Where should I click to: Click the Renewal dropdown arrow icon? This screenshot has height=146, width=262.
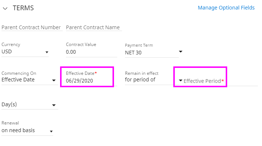point(51,131)
